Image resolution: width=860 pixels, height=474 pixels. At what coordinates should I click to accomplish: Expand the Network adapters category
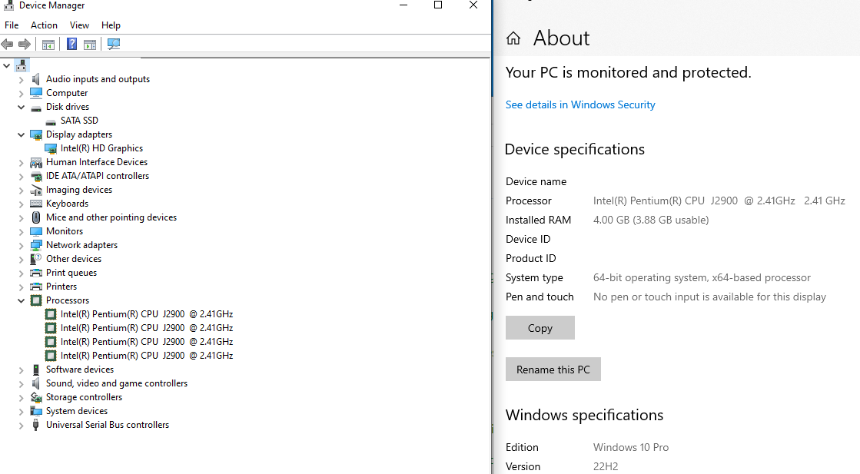coord(22,245)
